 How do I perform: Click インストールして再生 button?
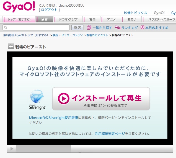pyautogui.click(x=101, y=99)
